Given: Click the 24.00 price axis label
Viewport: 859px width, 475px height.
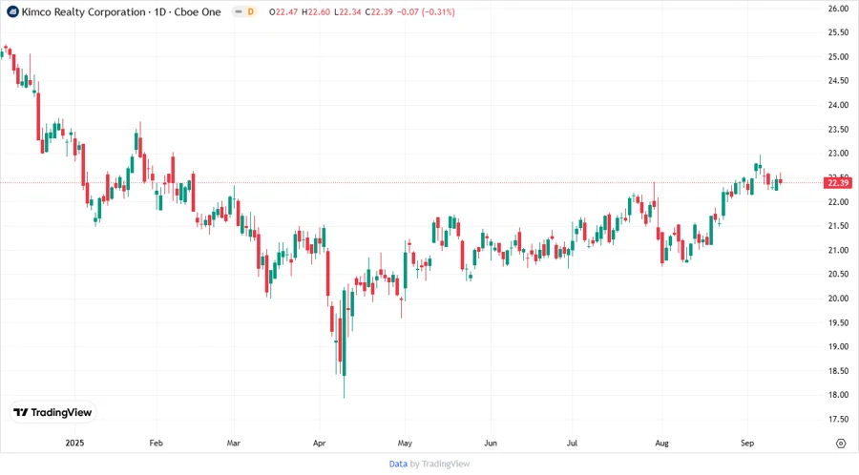Looking at the screenshot, I should pyautogui.click(x=838, y=105).
